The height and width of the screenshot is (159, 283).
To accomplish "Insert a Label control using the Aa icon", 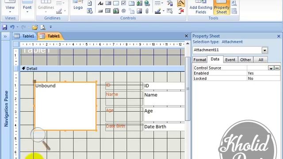I will (100, 3).
